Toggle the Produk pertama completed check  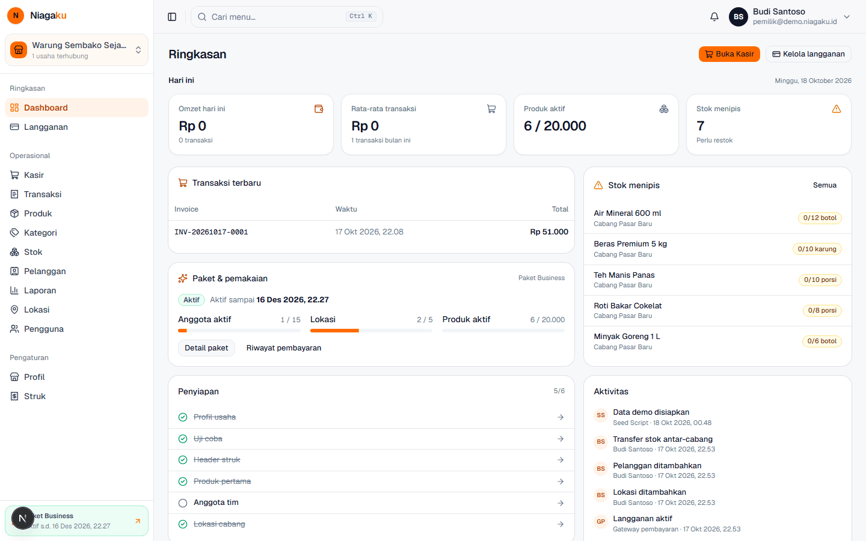click(183, 481)
